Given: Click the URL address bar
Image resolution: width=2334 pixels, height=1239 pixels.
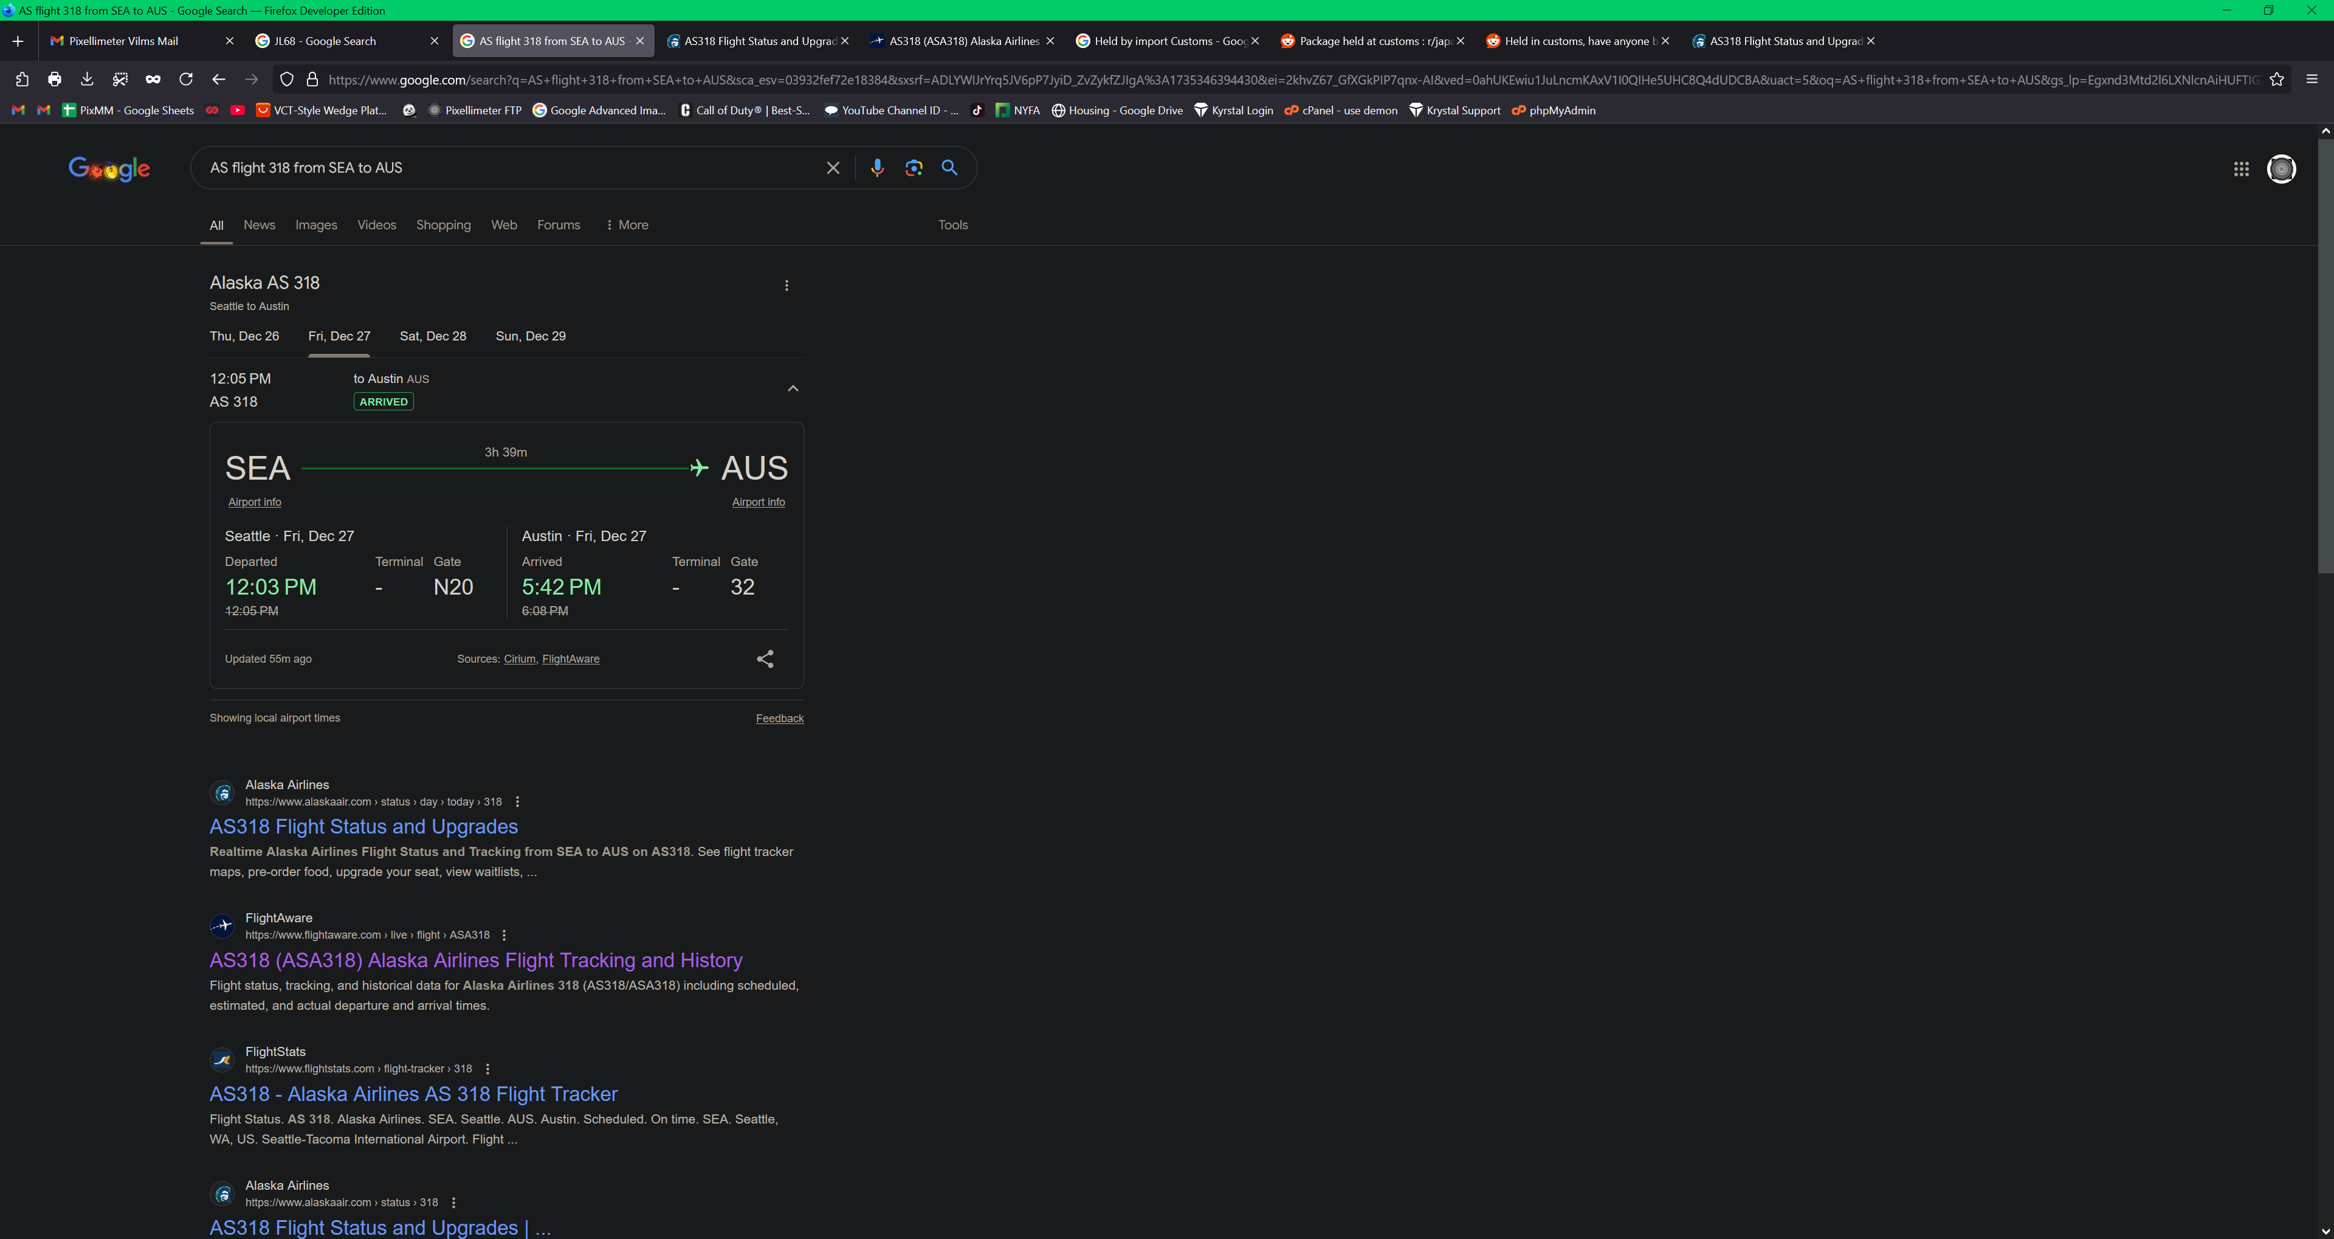Looking at the screenshot, I should tap(1292, 80).
